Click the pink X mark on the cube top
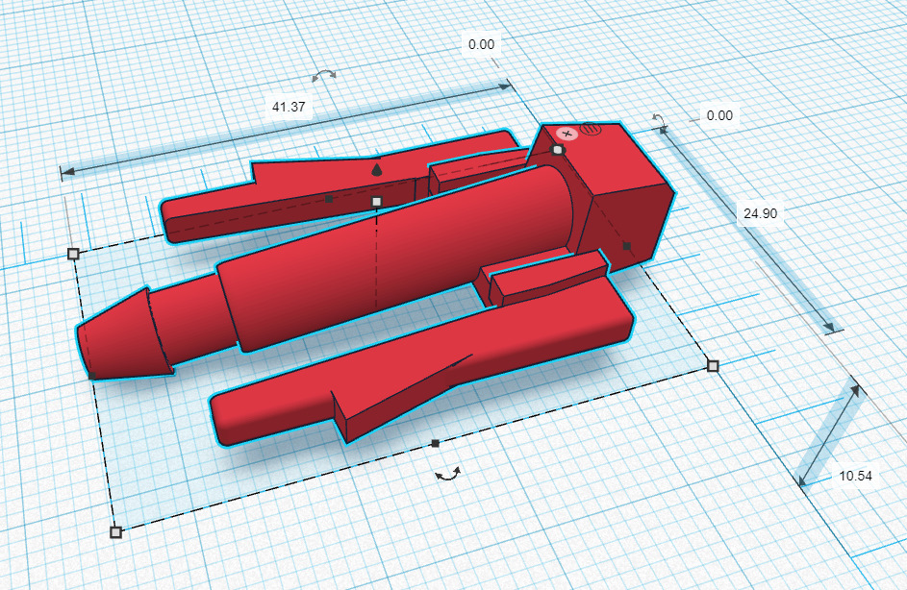 point(567,134)
